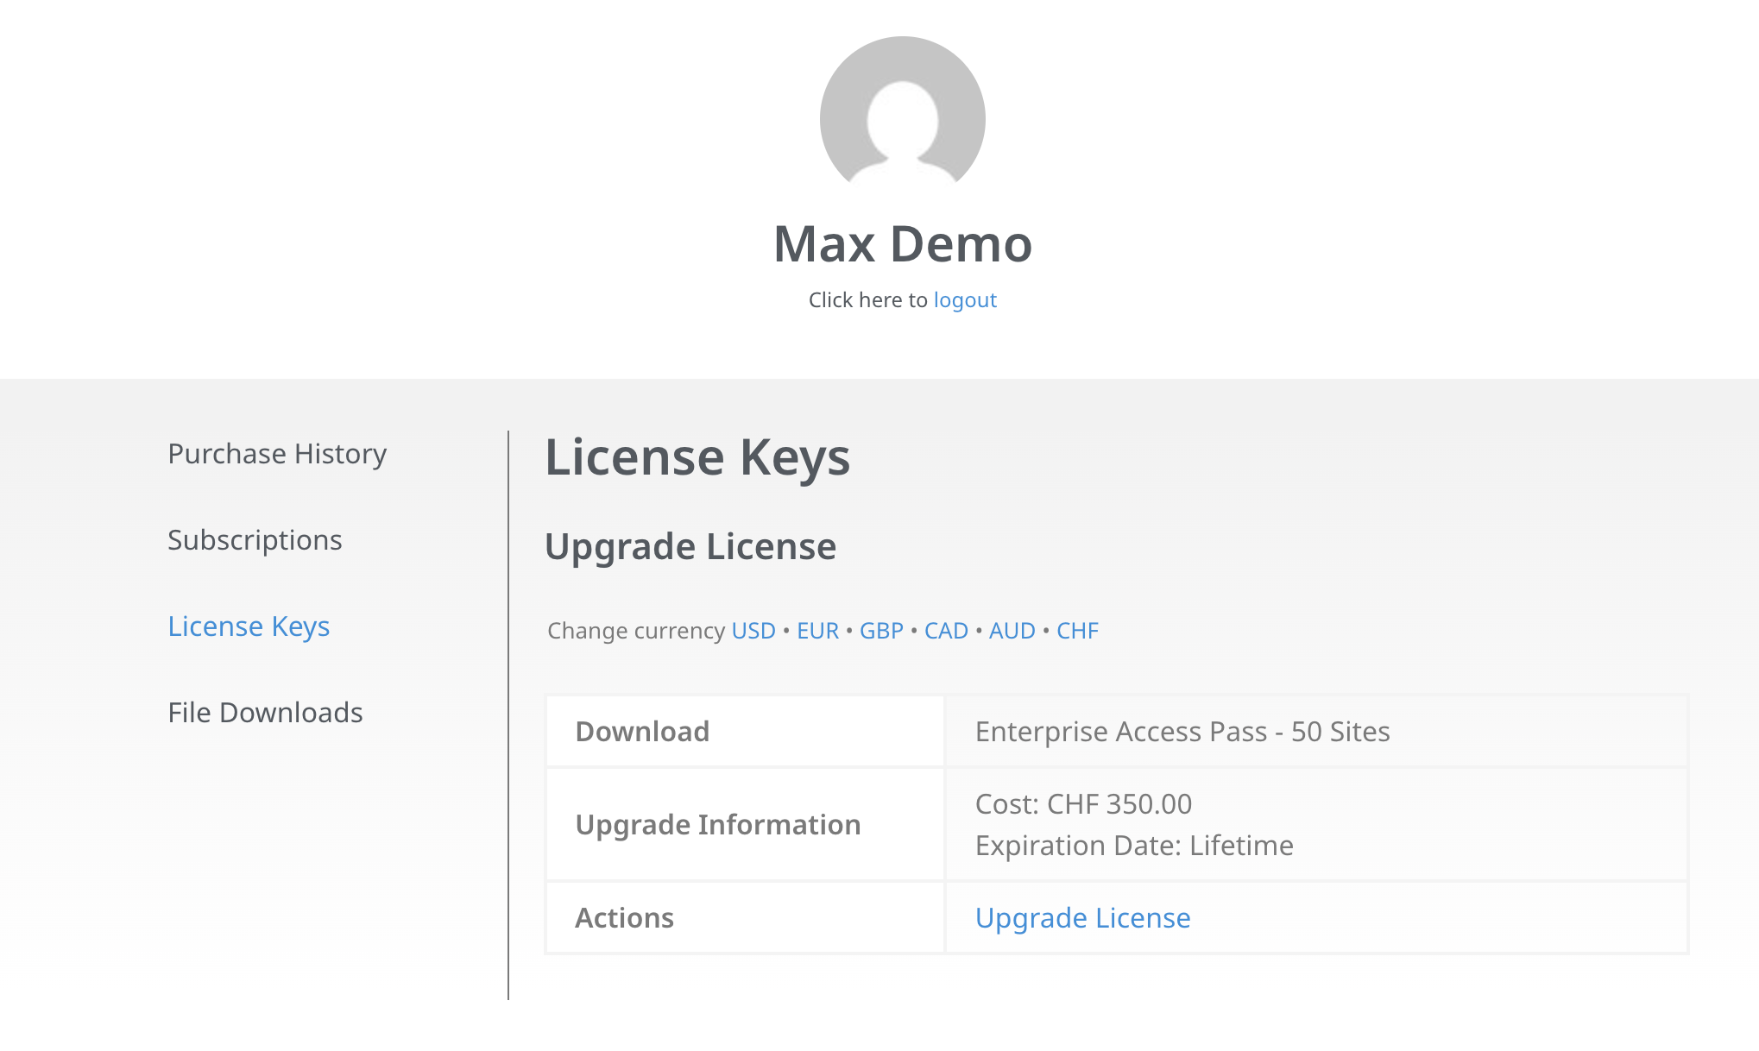
Task: Go to File Downloads section
Action: tap(265, 713)
